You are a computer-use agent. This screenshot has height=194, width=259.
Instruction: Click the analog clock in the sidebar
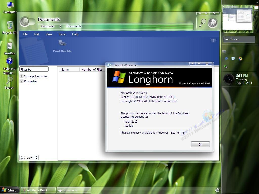click(x=229, y=79)
